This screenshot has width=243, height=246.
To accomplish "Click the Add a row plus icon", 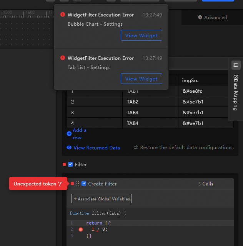I will tap(69, 133).
